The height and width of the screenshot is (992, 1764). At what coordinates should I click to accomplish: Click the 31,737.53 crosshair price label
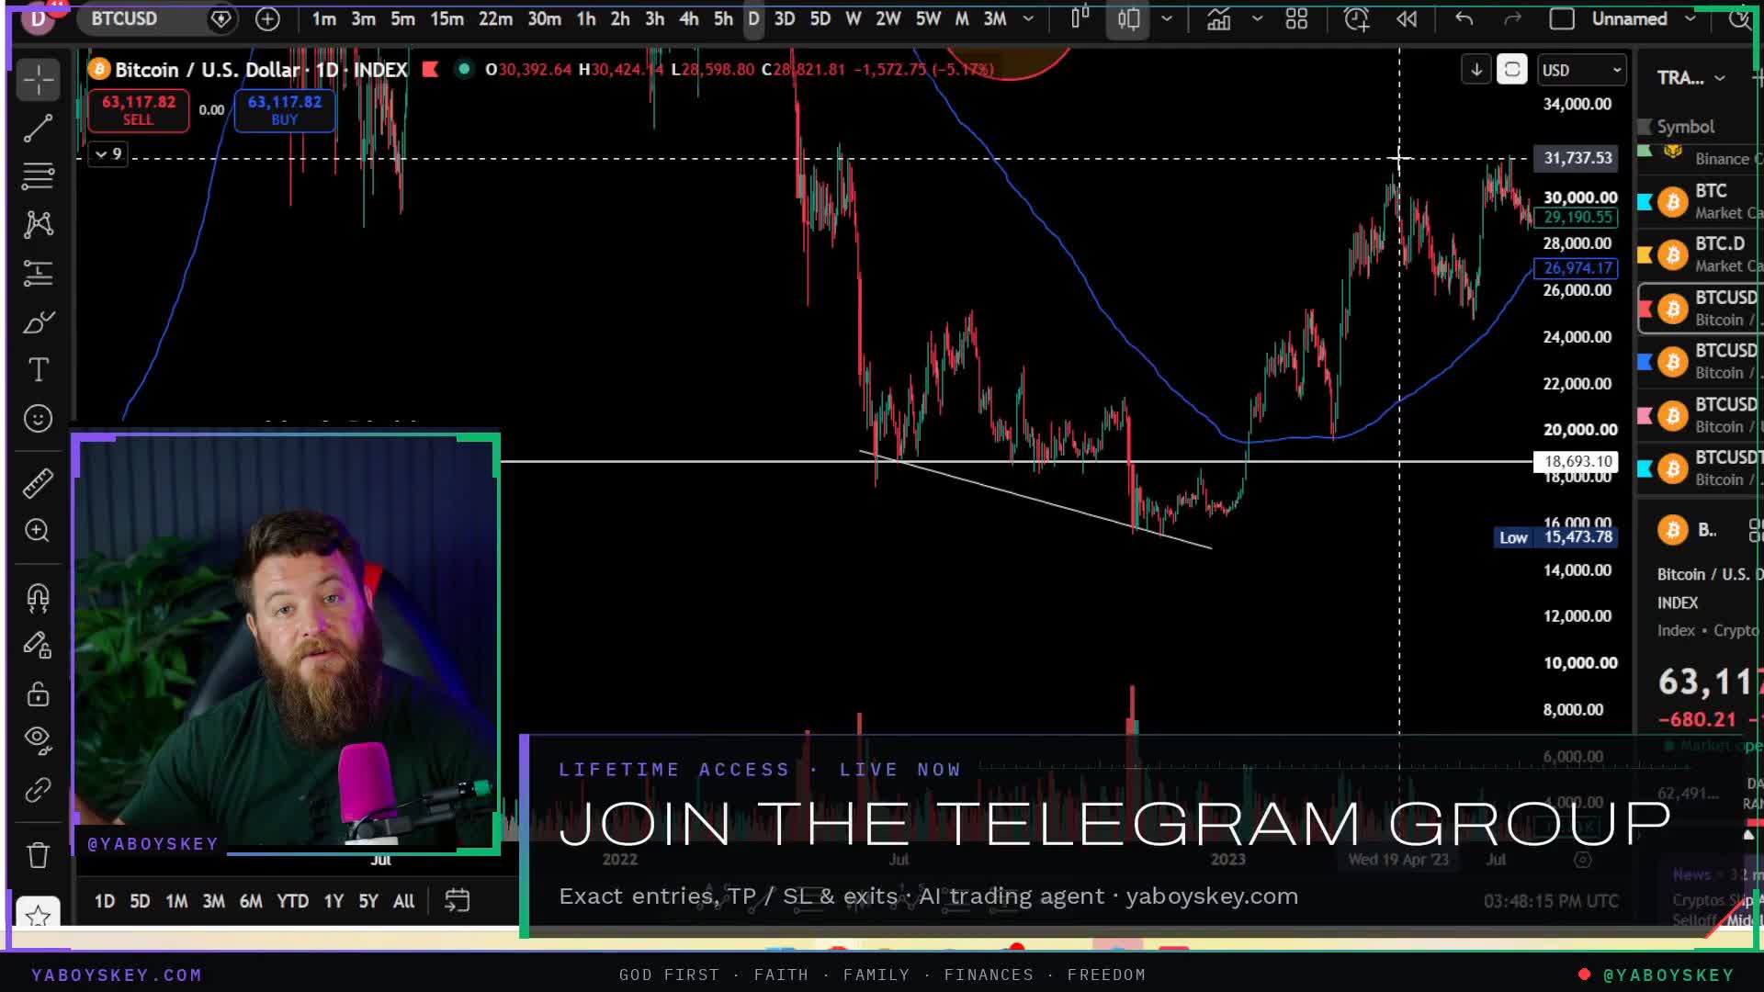click(1577, 158)
